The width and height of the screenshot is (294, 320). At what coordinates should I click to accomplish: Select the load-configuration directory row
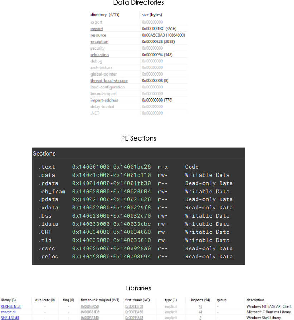(138, 87)
